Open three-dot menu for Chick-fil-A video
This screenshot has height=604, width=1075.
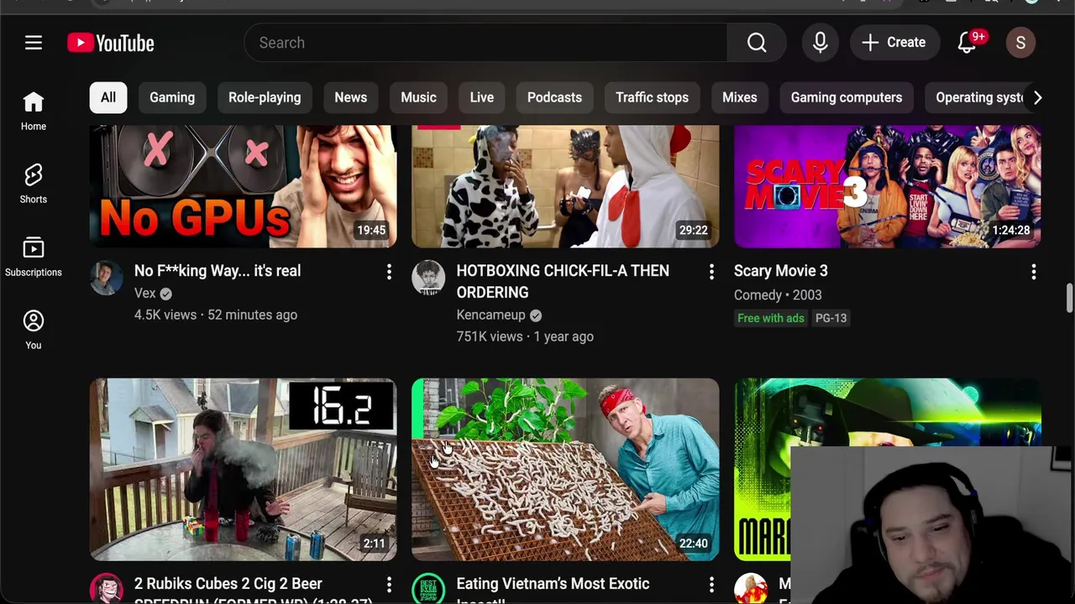click(711, 272)
